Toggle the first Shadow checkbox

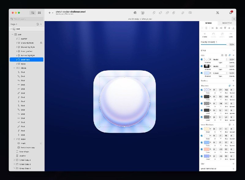[x=201, y=90]
